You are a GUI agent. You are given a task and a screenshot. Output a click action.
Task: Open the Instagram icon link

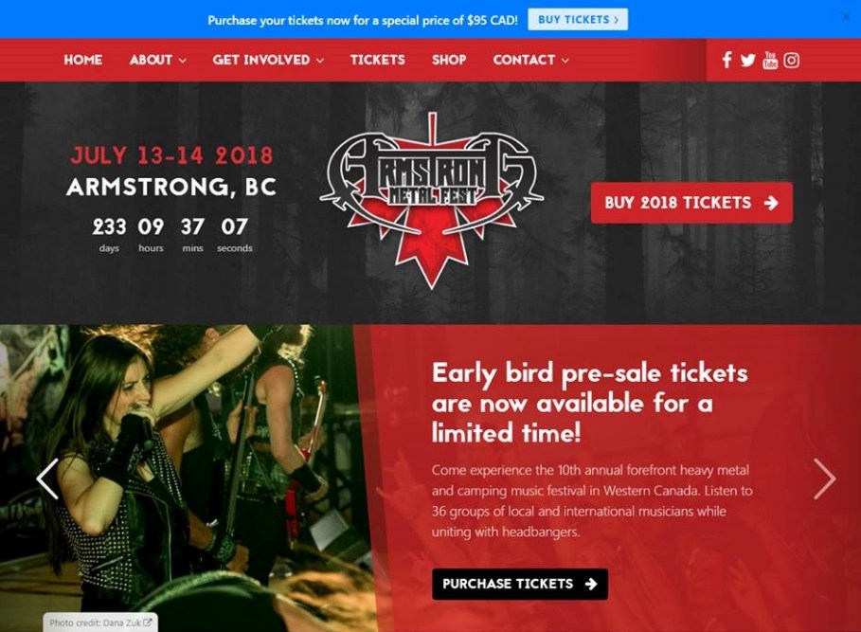click(x=791, y=60)
